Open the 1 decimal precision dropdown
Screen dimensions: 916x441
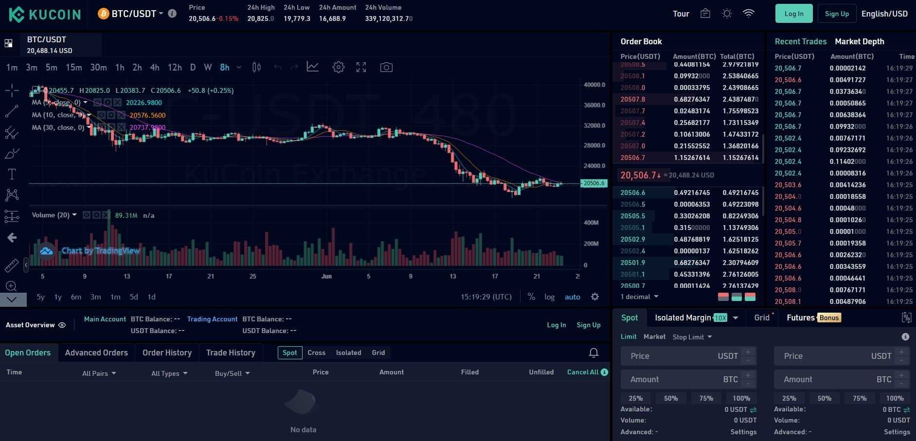[640, 297]
